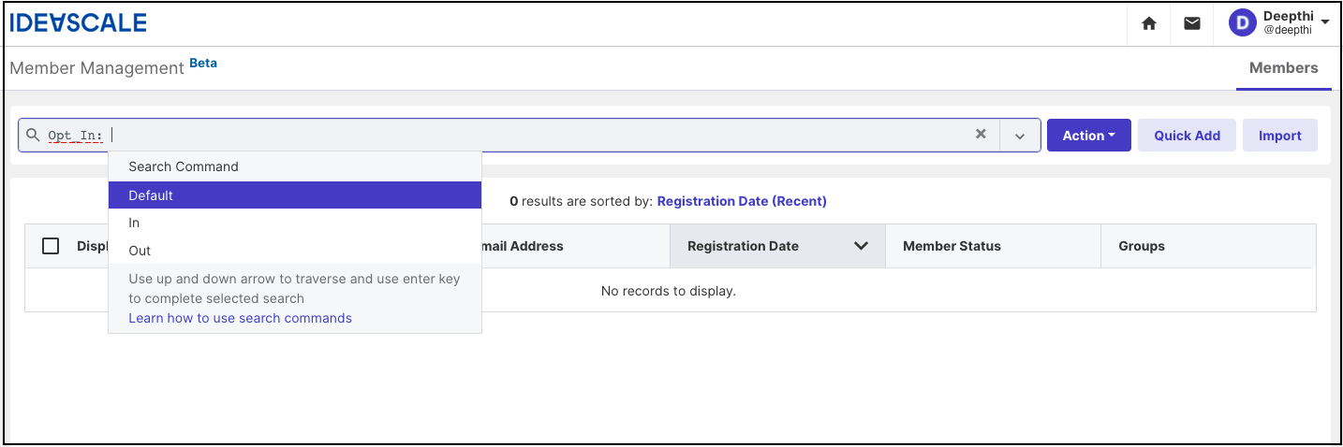Image resolution: width=1343 pixels, height=447 pixels.
Task: Click the Import button
Action: (x=1280, y=136)
